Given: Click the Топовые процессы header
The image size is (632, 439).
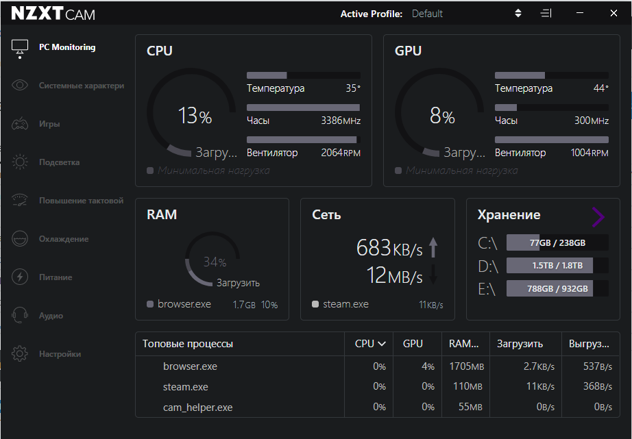Looking at the screenshot, I should click(x=188, y=344).
